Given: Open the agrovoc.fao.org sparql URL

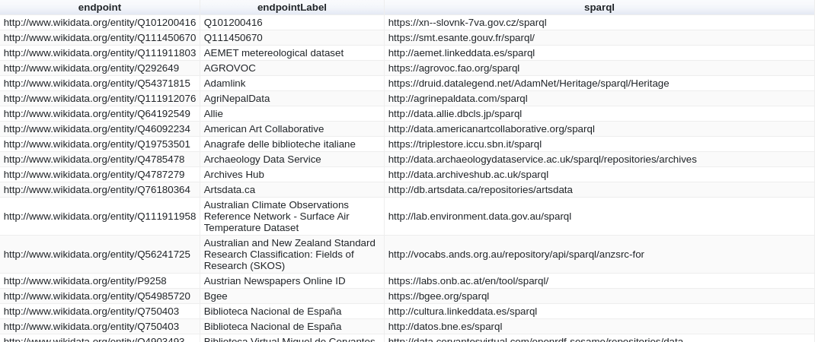Looking at the screenshot, I should click(x=454, y=68).
